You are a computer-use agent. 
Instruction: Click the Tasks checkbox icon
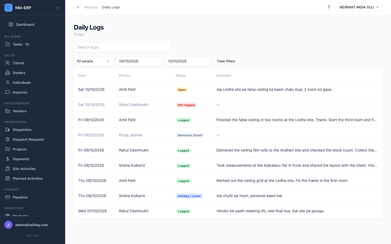pos(8,44)
